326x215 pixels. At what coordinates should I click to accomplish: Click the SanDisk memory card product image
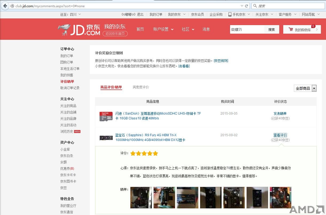[106, 116]
